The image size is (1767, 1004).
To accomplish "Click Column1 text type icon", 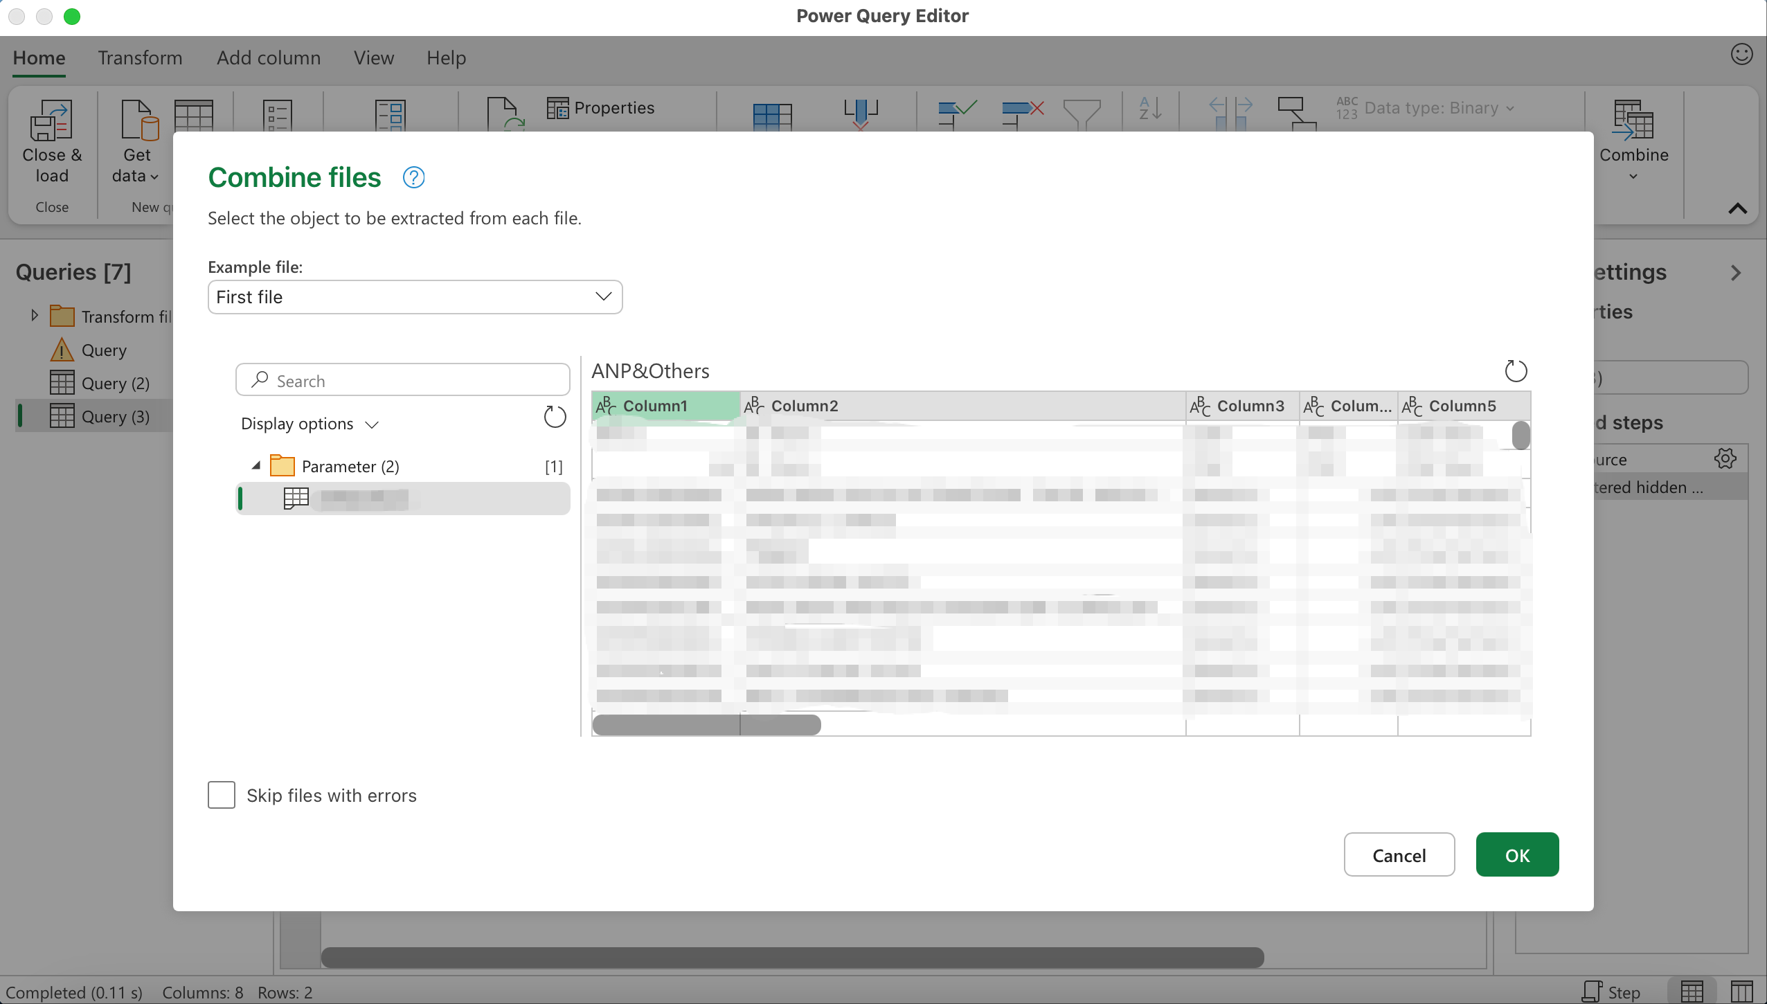I will (x=606, y=406).
